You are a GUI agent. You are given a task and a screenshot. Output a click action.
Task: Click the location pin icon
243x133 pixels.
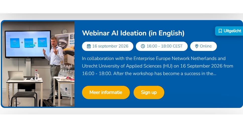pyautogui.click(x=196, y=46)
